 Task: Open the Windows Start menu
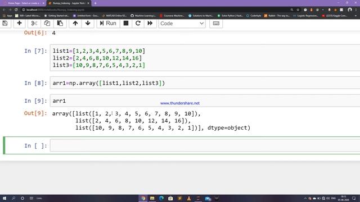coord(4,198)
